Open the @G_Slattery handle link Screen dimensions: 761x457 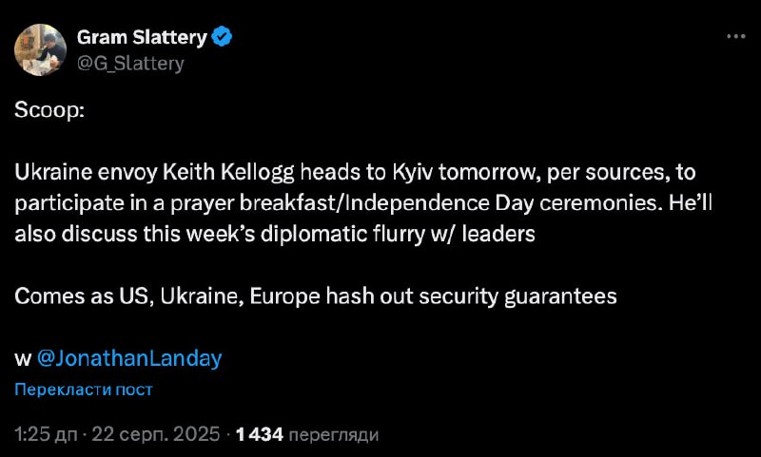click(128, 64)
